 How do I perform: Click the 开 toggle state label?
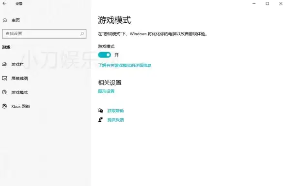[116, 55]
